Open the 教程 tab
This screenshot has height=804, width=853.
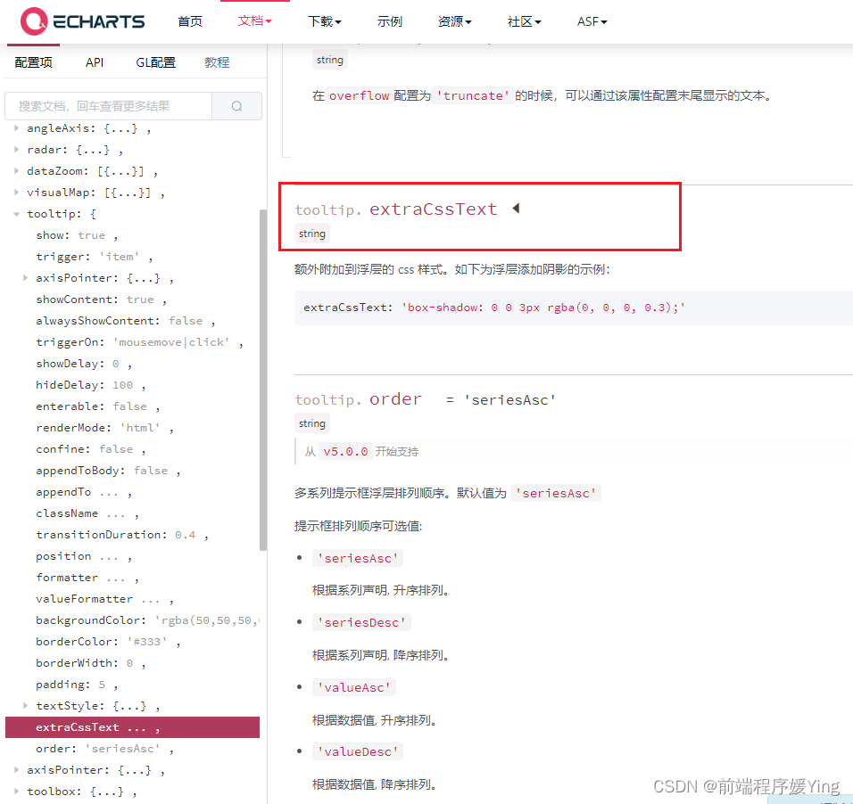tap(217, 62)
